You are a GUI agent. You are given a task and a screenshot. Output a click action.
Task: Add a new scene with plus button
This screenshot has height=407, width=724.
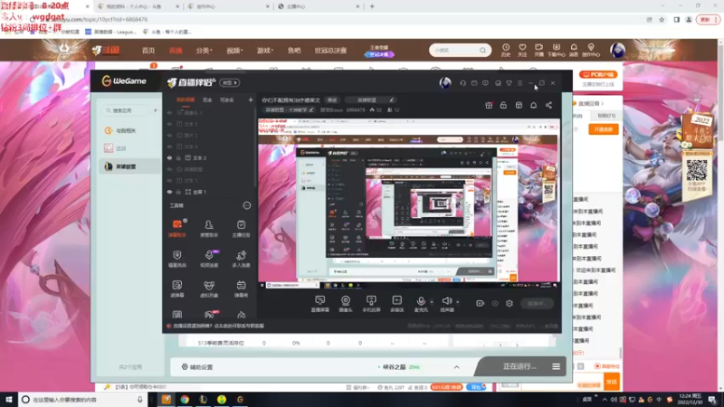pos(251,99)
